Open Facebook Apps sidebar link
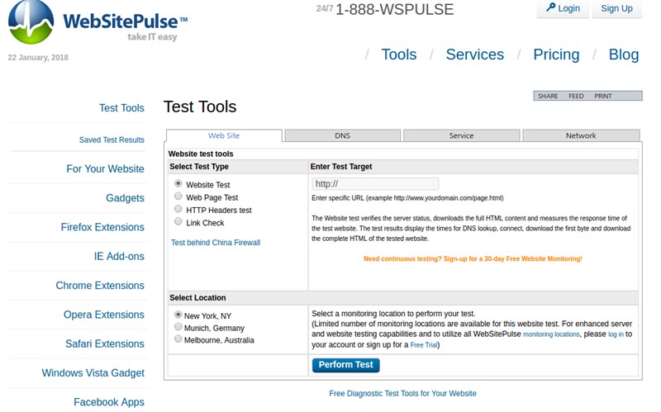Image resolution: width=661 pixels, height=412 pixels. coord(109,402)
